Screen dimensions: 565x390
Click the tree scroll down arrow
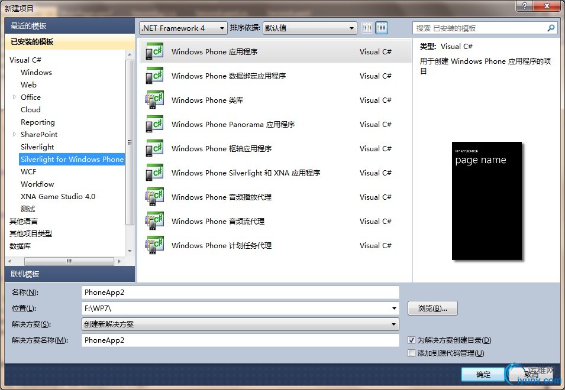tap(130, 251)
